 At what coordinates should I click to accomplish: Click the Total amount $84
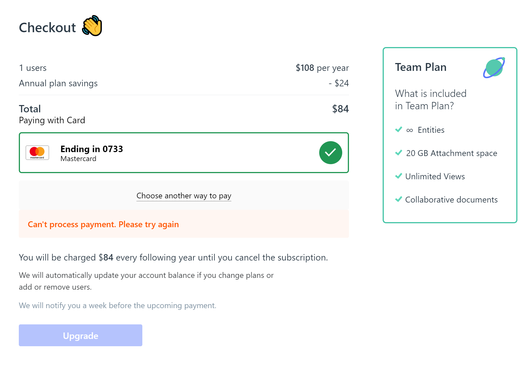[x=340, y=109]
